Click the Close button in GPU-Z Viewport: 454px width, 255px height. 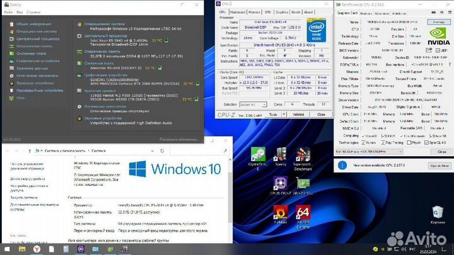[441, 152]
